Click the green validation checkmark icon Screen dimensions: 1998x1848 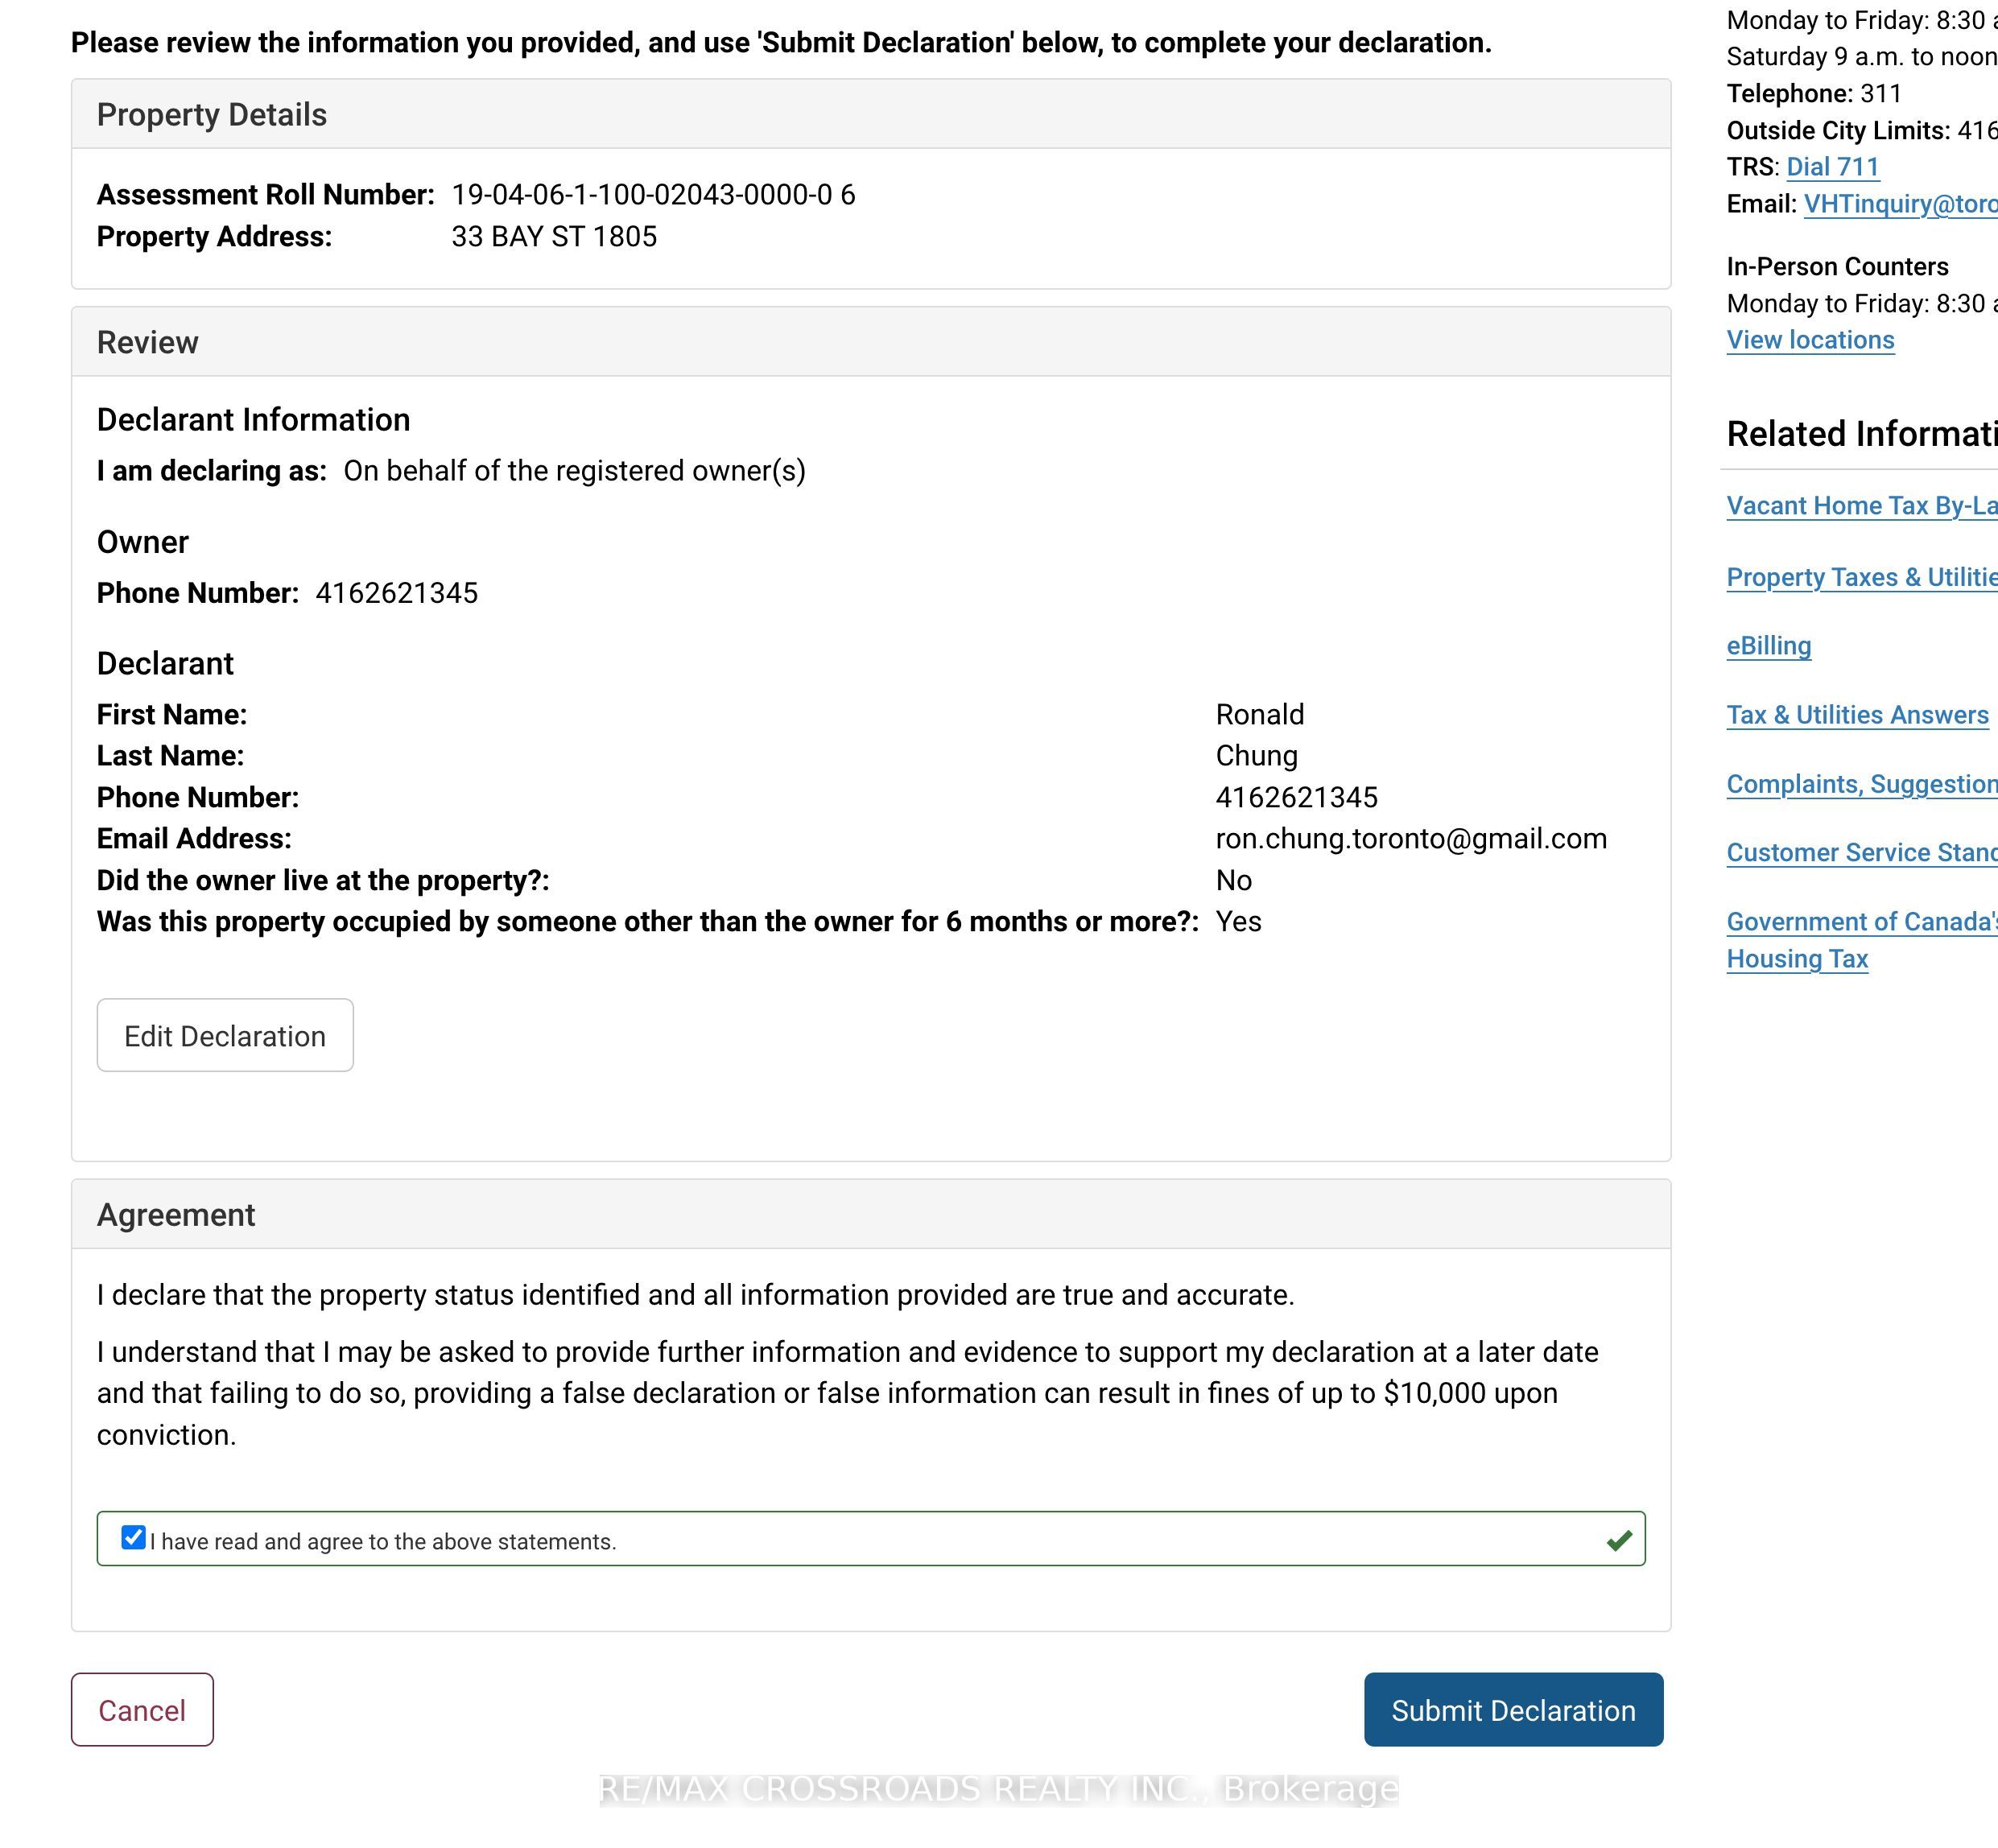1619,1541
